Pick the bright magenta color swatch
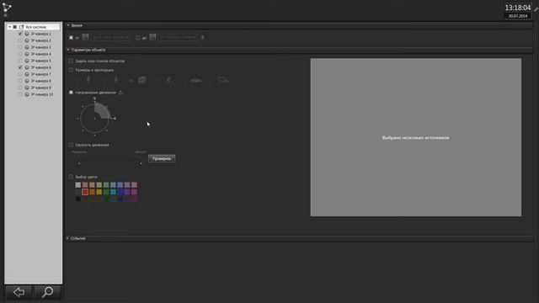This screenshot has height=303, width=539. (x=134, y=192)
